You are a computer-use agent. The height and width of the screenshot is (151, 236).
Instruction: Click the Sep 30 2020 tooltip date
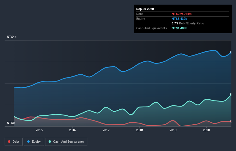(145, 9)
